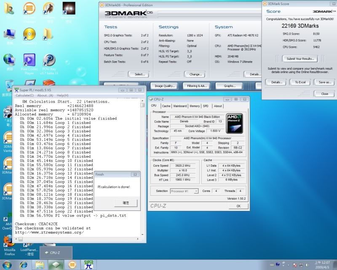This screenshot has width=337, height=270.
Task: Click the Core Speed value 3920.2 MHz
Action: pyautogui.click(x=183, y=165)
